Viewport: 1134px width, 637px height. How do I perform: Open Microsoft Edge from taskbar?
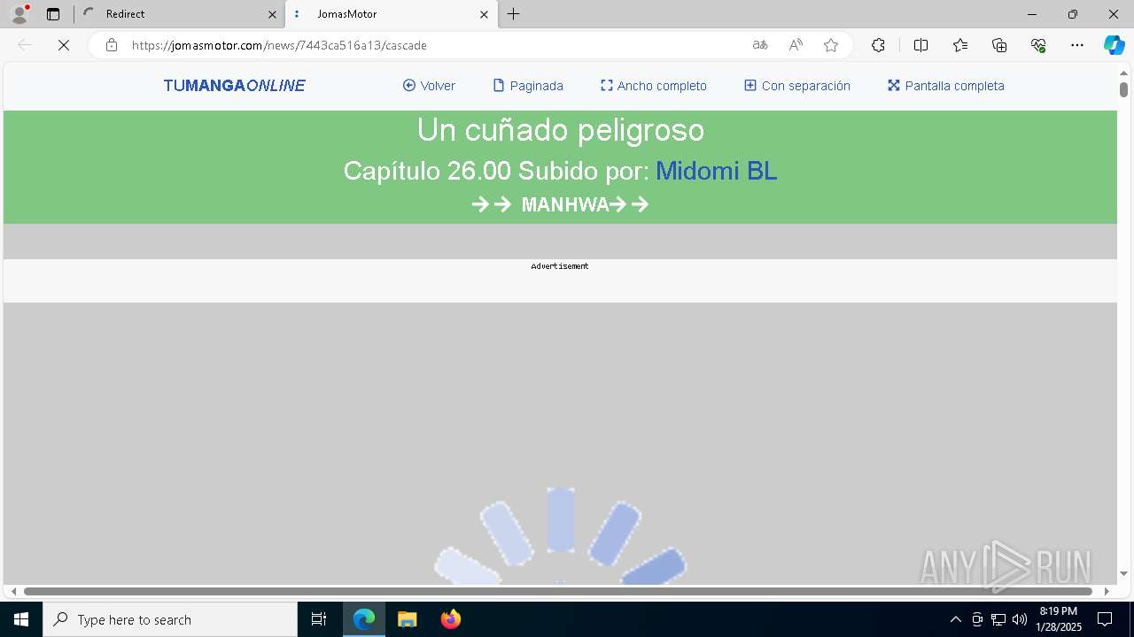pyautogui.click(x=364, y=619)
